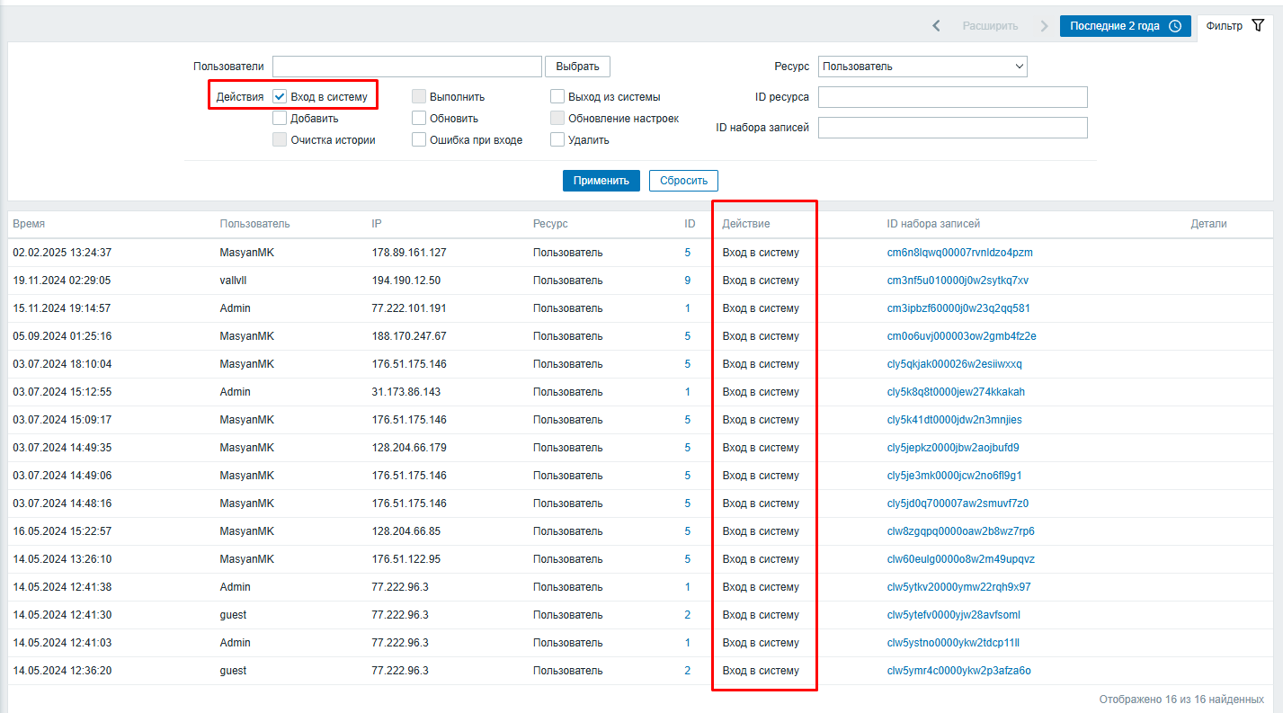Viewport: 1283px width, 713px height.
Task: Click username vallvll in table
Action: click(233, 281)
